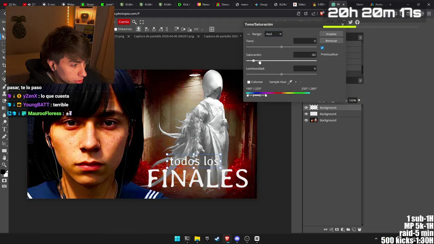
Task: Click the Sample Hue eyedropper icon
Action: click(290, 82)
